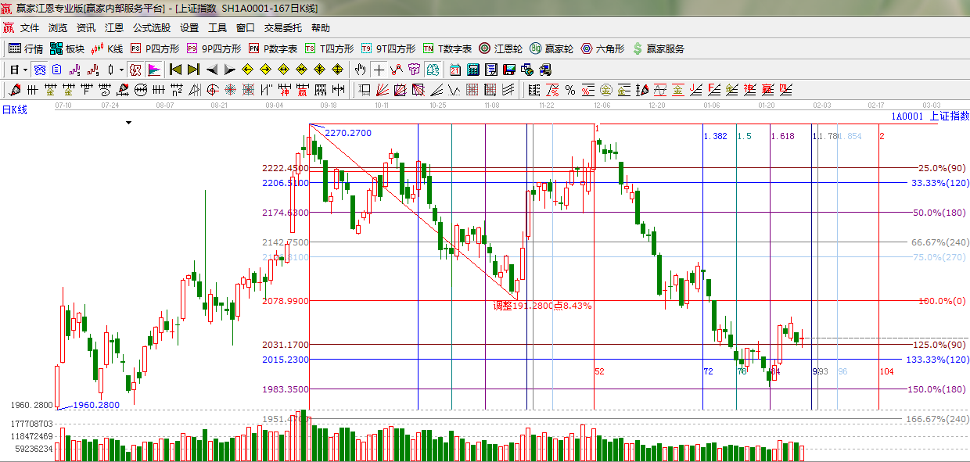Image resolution: width=970 pixels, height=462 pixels.
Task: Click the 日K线 label above the chart
Action: tap(14, 109)
